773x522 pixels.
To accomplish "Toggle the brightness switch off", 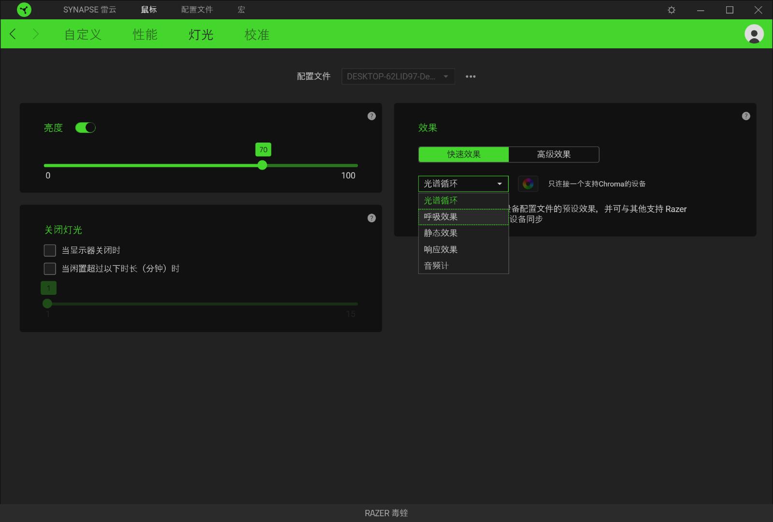I will click(86, 128).
